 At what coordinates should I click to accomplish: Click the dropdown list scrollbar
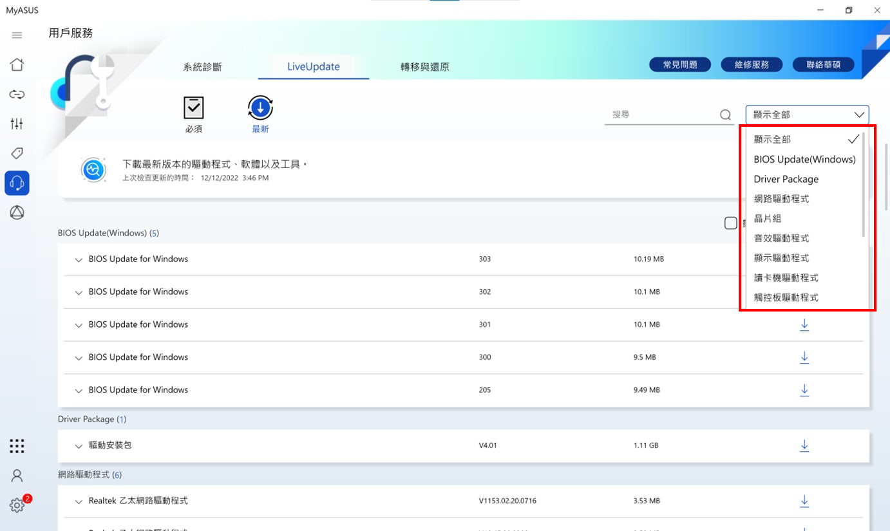pos(864,183)
